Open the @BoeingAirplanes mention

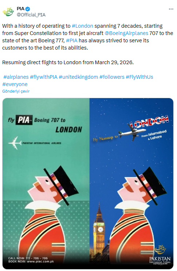click(126, 33)
